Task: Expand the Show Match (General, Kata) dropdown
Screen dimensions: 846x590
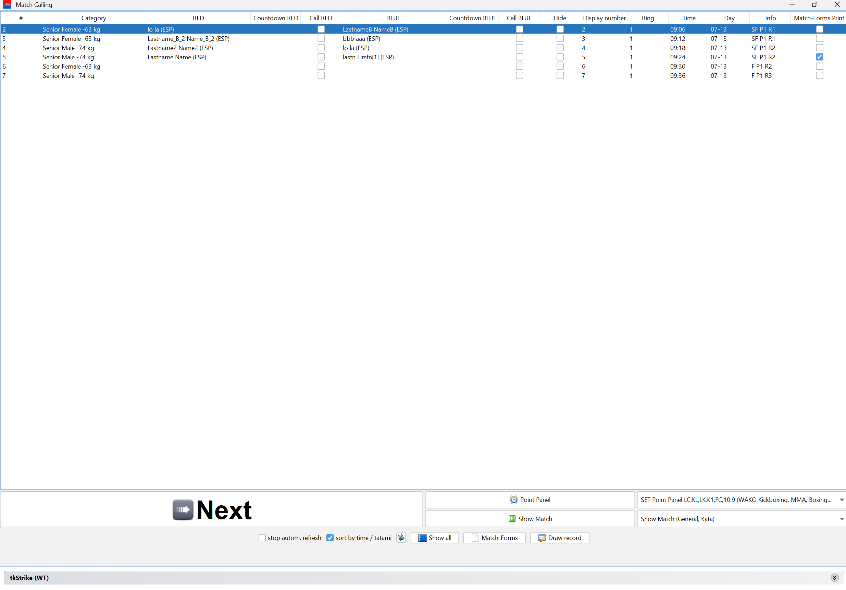Action: click(842, 519)
